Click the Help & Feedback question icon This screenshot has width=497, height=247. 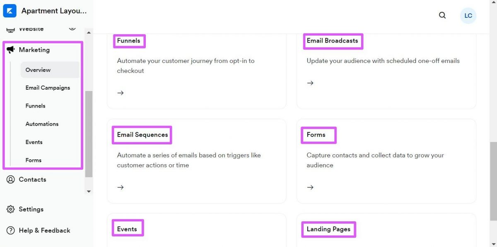[x=10, y=230]
